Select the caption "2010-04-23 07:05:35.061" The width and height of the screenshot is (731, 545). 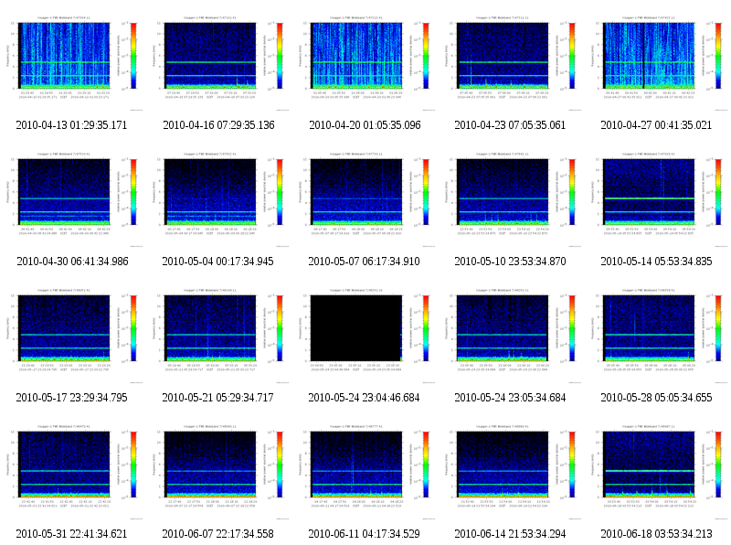510,125
